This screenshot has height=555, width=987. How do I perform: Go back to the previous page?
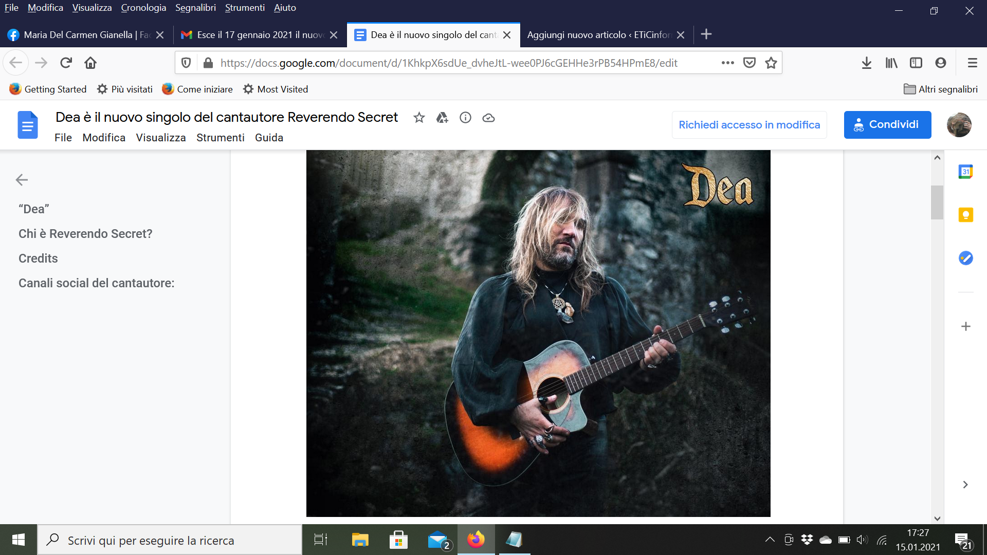click(16, 63)
